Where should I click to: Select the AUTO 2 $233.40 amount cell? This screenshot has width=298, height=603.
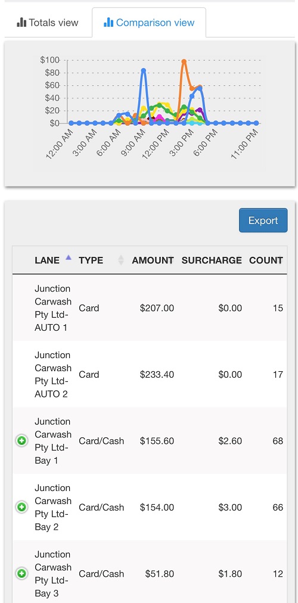[x=157, y=375]
